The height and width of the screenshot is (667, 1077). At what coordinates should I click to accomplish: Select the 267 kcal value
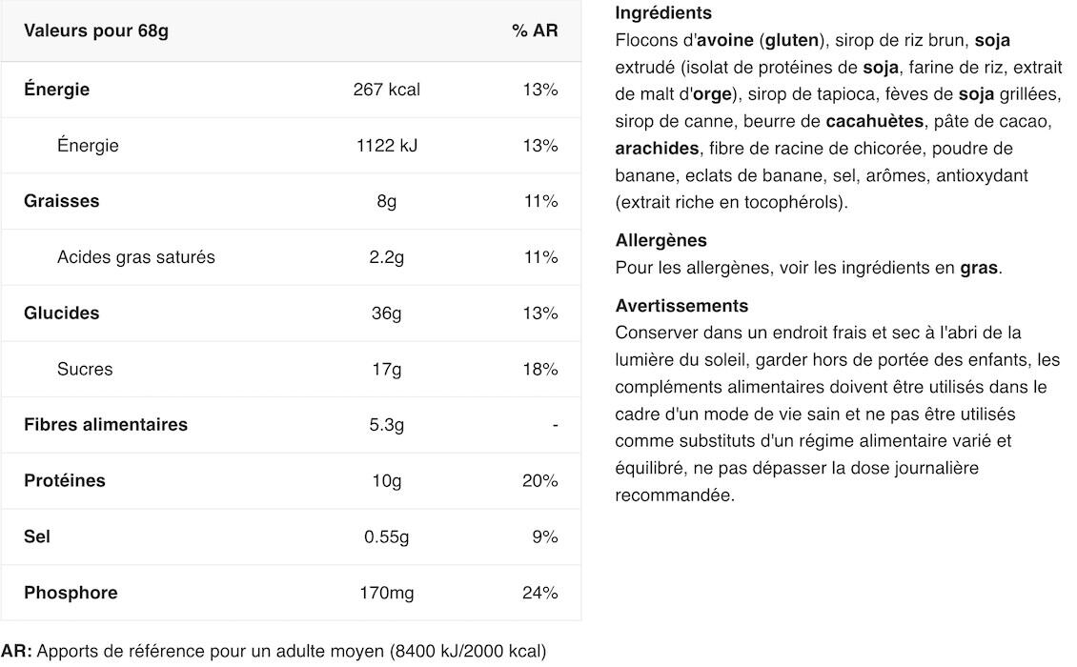(386, 90)
